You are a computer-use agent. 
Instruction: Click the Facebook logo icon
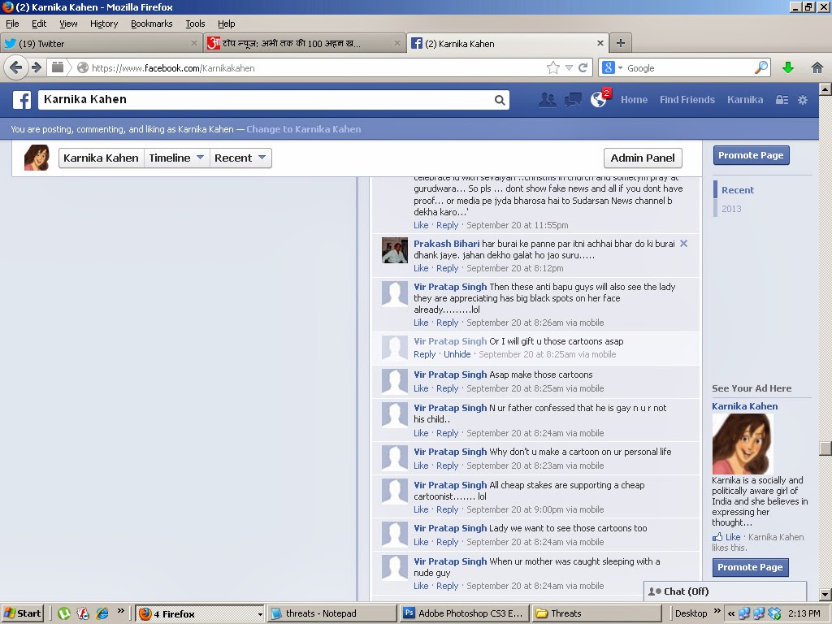(x=22, y=100)
